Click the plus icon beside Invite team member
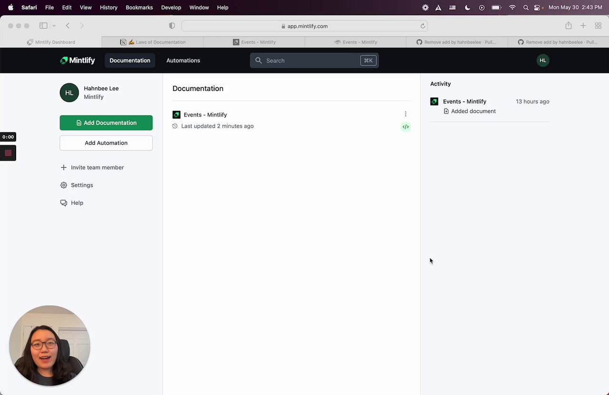The width and height of the screenshot is (609, 395). (64, 167)
